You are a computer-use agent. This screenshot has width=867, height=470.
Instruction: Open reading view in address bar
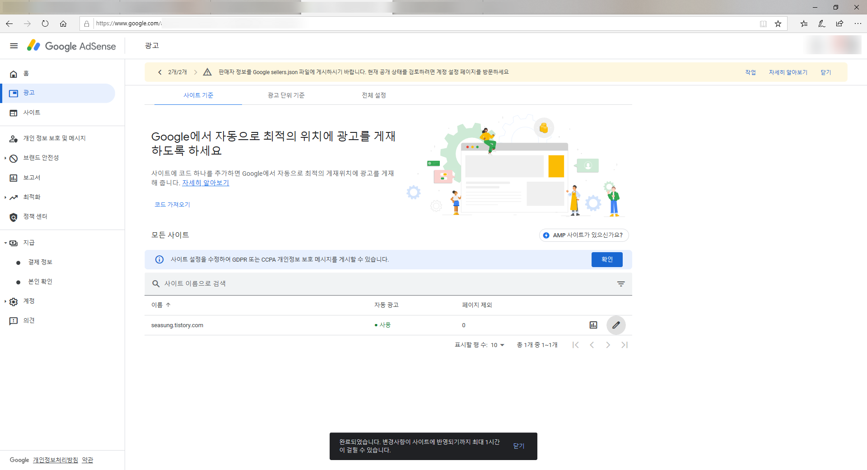763,23
